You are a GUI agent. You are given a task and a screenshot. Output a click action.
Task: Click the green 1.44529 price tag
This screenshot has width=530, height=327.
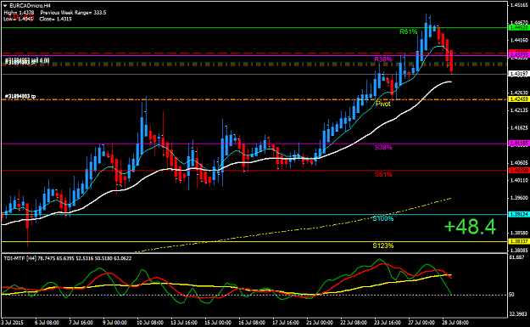click(x=519, y=27)
